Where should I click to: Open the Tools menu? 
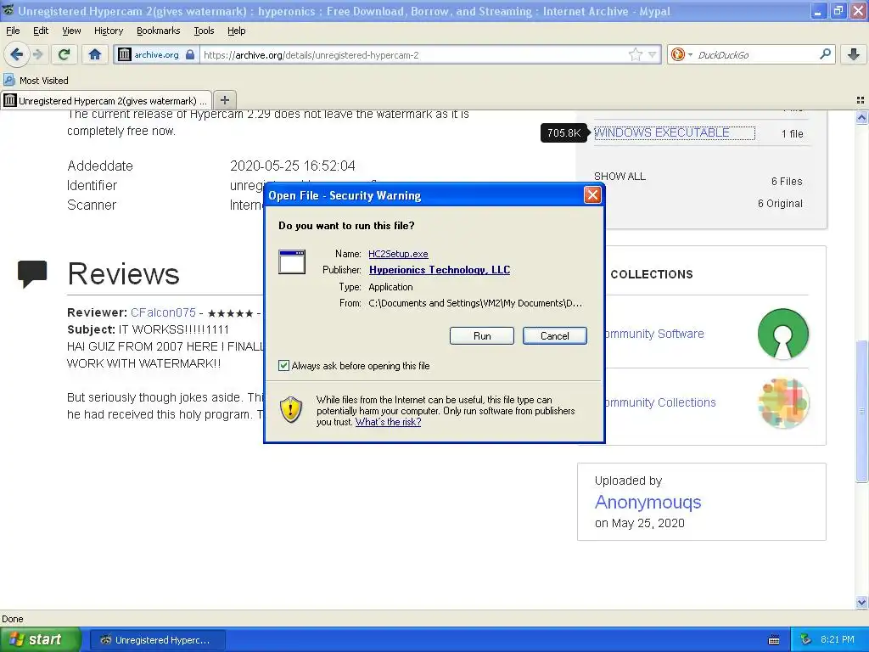coord(204,31)
